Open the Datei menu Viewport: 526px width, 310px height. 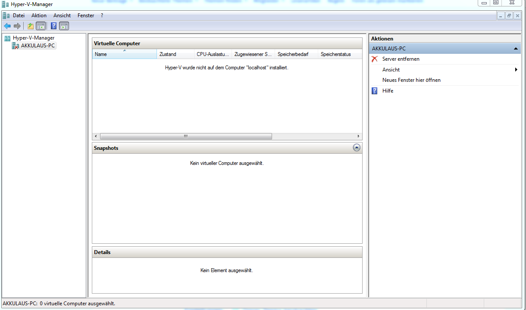19,15
